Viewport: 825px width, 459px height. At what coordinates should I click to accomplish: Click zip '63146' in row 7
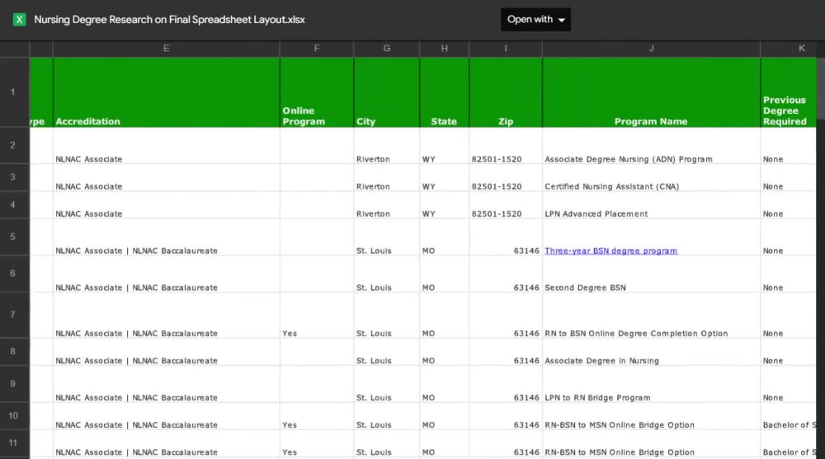[506, 315]
